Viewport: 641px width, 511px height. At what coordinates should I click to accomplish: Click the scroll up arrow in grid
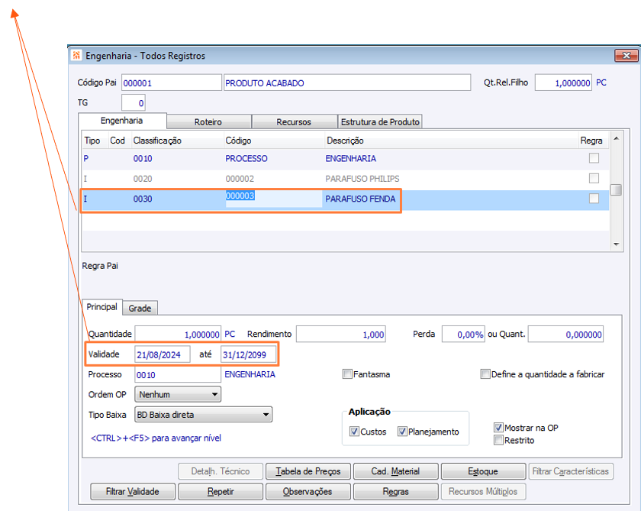(616, 139)
